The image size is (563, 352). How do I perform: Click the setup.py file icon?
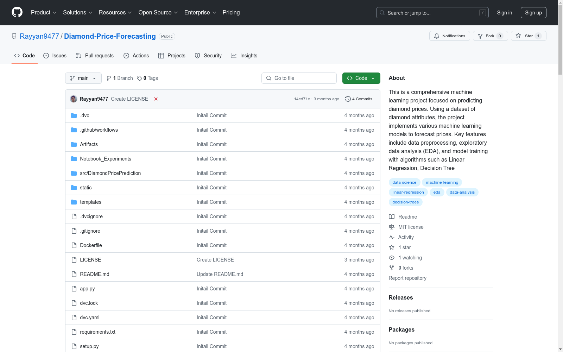(x=74, y=346)
